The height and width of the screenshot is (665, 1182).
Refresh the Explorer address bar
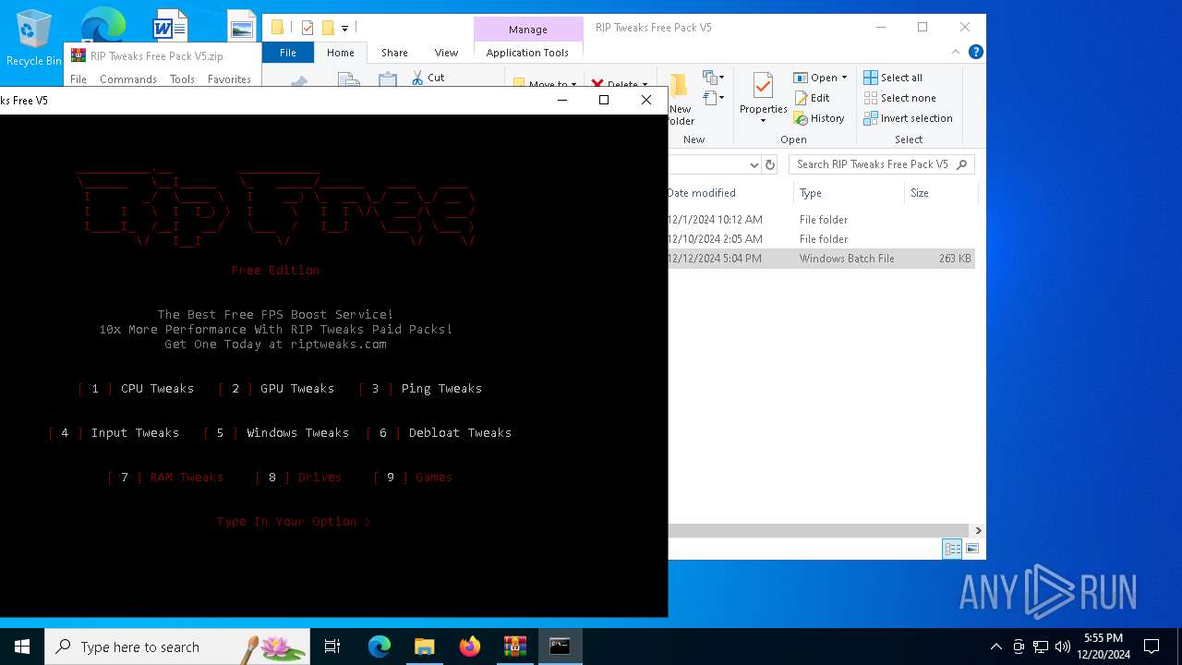pos(771,164)
